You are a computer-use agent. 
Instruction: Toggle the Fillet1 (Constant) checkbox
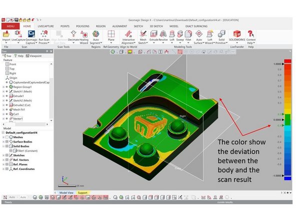coord(11,151)
